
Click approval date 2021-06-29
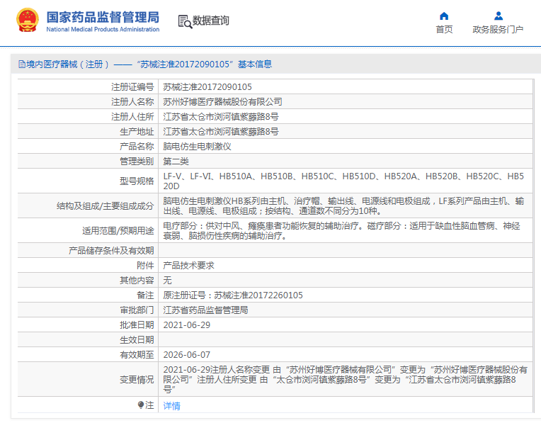pyautogui.click(x=187, y=325)
